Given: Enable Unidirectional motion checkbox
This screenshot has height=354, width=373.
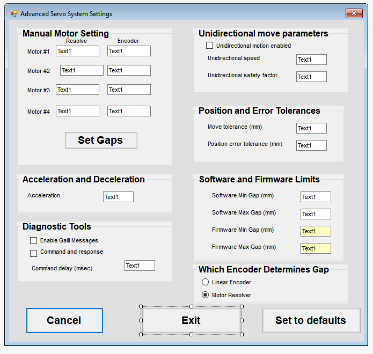Looking at the screenshot, I should [x=210, y=46].
